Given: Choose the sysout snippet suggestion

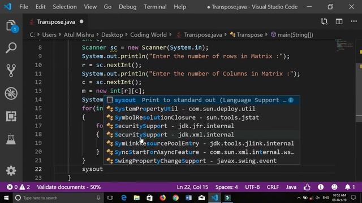Looking at the screenshot, I should pos(202,100).
